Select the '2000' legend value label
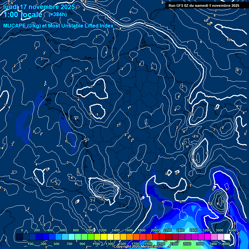Viewport: 249px width, 249px height. point(155,230)
